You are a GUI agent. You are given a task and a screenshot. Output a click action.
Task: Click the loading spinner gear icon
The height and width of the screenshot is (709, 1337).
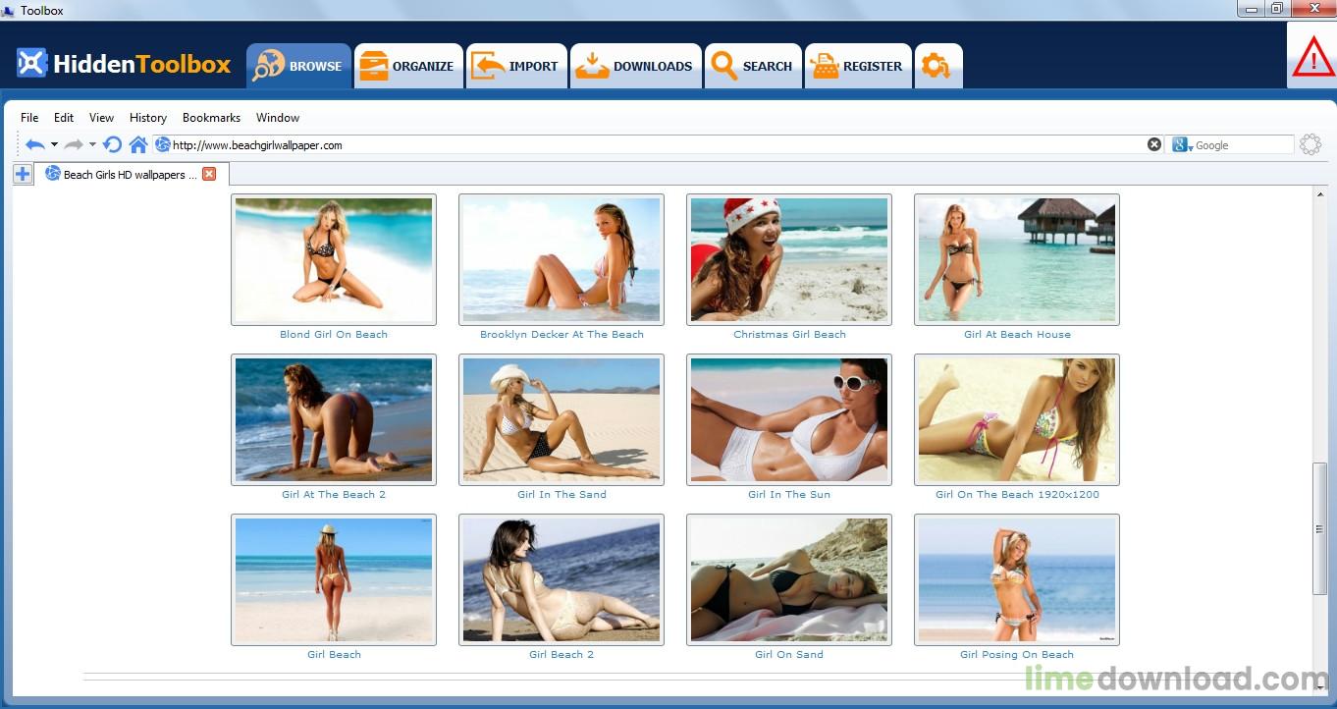tap(1310, 144)
